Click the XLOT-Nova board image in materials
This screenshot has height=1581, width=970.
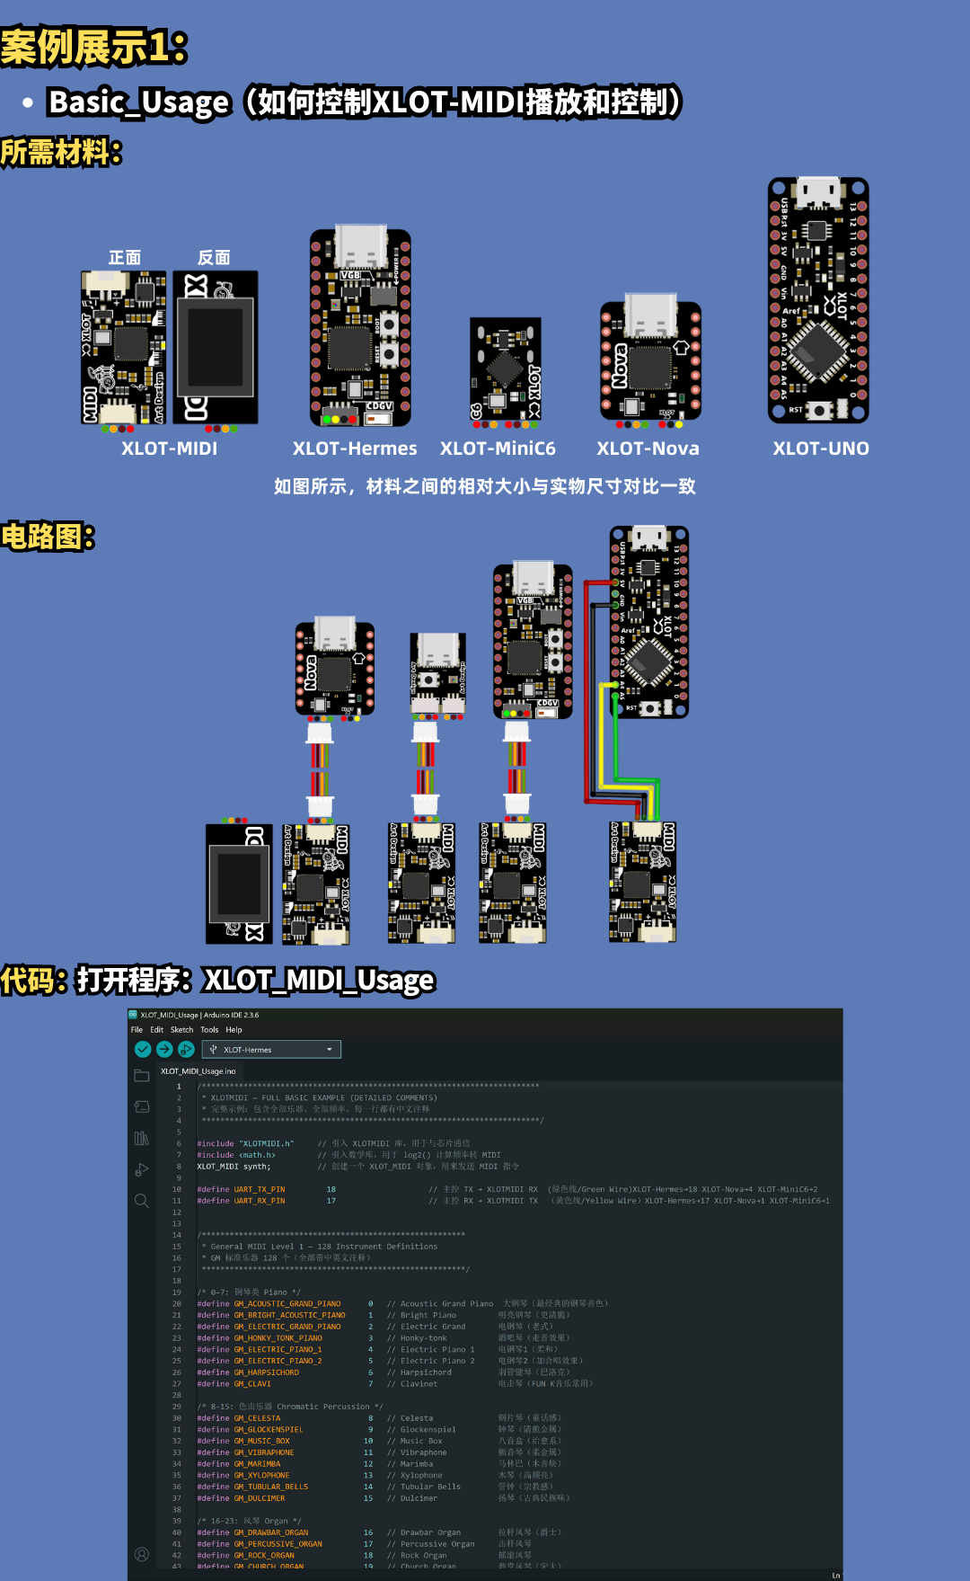click(650, 360)
